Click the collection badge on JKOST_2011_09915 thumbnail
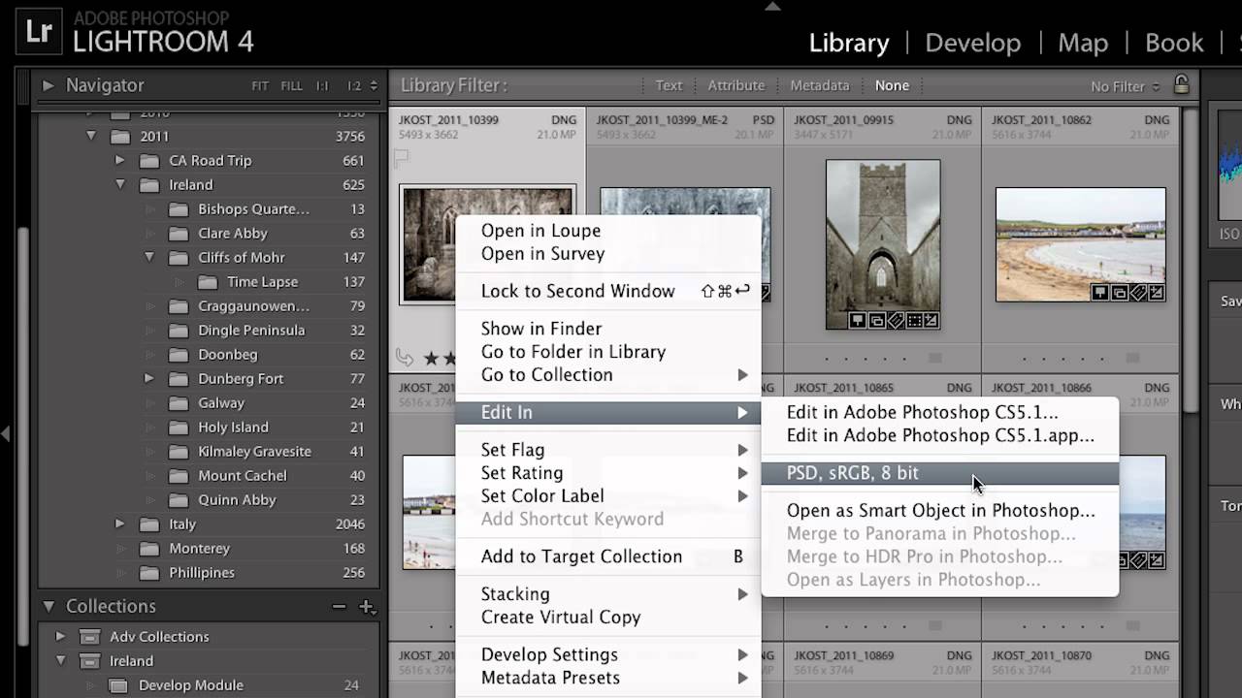 point(877,321)
